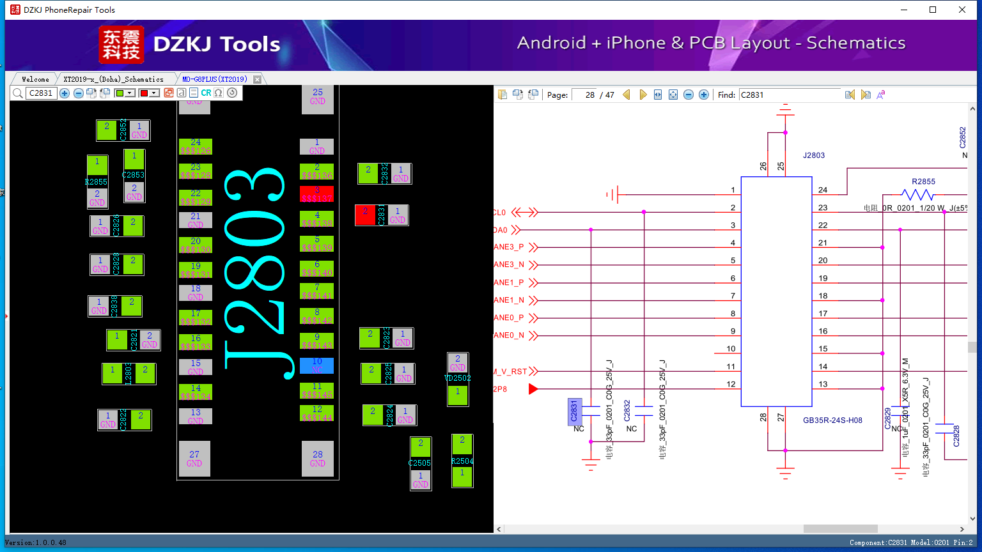Fit the schematic to page width
The width and height of the screenshot is (982, 552).
[658, 95]
